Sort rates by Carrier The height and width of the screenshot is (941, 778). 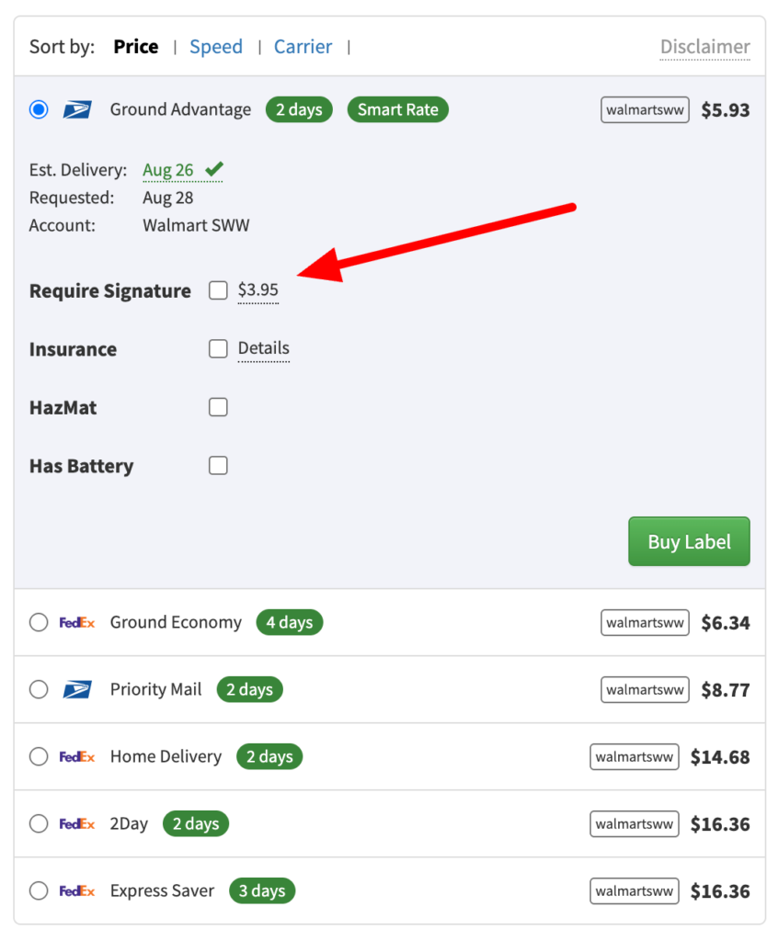(x=303, y=47)
